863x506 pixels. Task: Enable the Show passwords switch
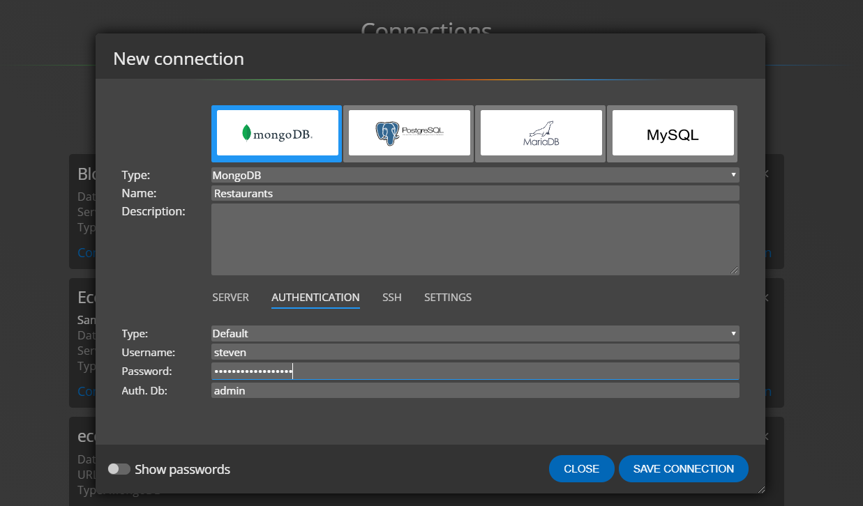click(x=119, y=468)
